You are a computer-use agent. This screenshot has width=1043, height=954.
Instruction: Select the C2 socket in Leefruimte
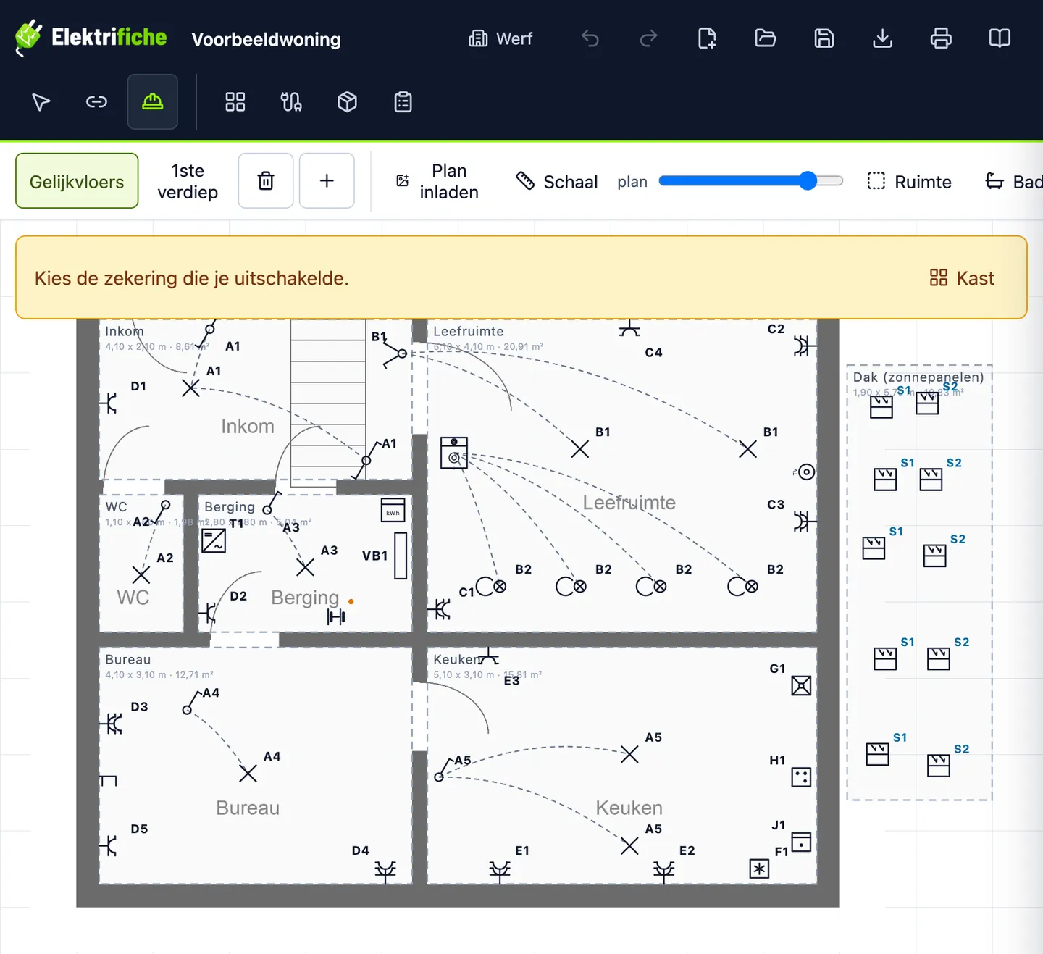pyautogui.click(x=804, y=346)
